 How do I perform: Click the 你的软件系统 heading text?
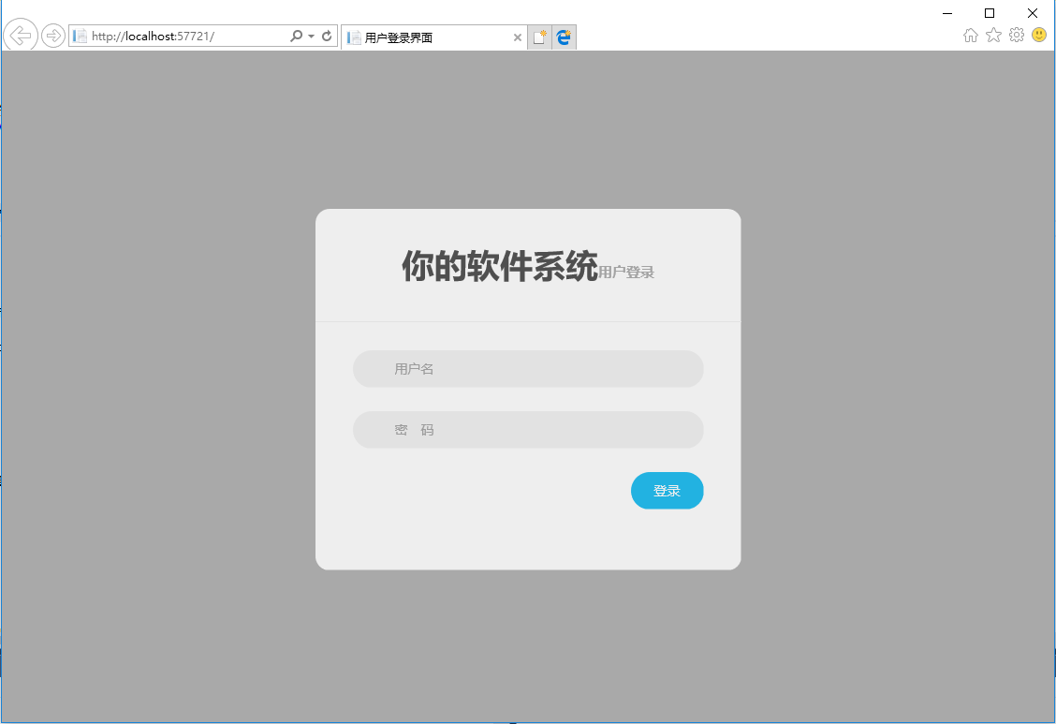click(499, 267)
